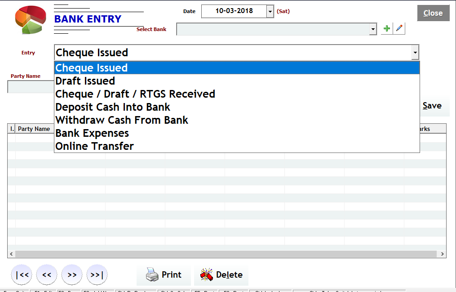This screenshot has width=456, height=292.
Task: Click the Party Name column header
Action: pyautogui.click(x=34, y=129)
